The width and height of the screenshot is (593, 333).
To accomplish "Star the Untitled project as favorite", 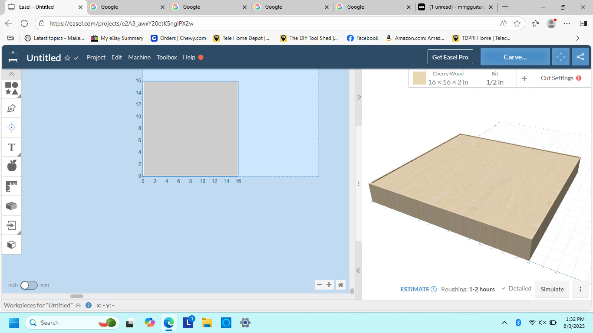I will [x=67, y=58].
